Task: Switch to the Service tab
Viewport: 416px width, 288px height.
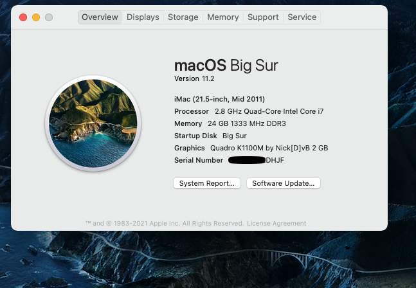Action: pos(302,17)
